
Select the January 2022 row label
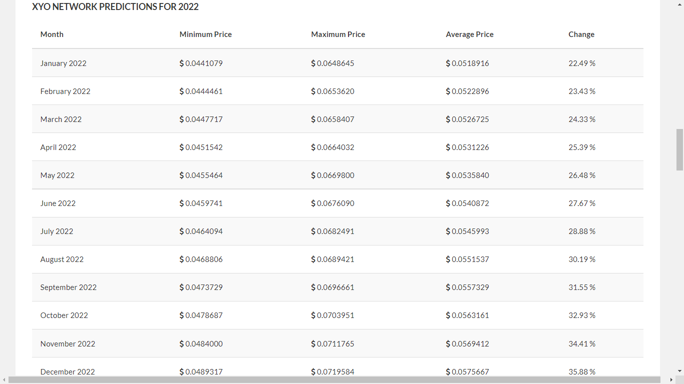point(64,63)
